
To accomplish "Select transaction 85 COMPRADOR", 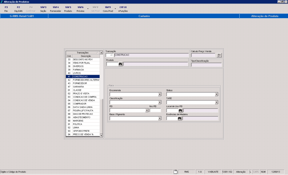I will [83, 104].
